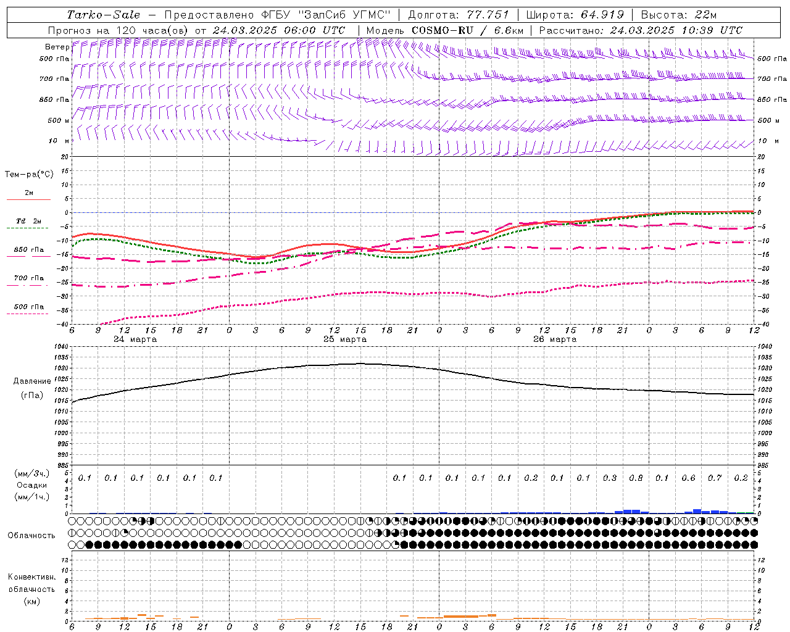Select the "Модель COSMO-RU / 6.6км" text

444,30
